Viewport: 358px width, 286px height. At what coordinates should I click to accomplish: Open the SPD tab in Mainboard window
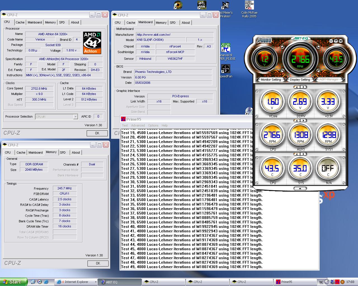click(x=173, y=23)
